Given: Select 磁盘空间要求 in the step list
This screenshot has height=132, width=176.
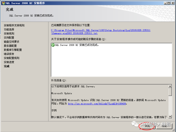Looking at the screenshot, I should coord(12,42).
